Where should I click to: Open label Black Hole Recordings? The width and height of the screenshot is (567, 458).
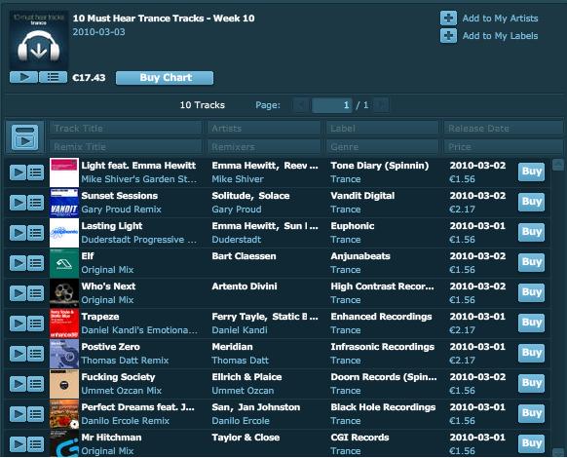pos(383,407)
